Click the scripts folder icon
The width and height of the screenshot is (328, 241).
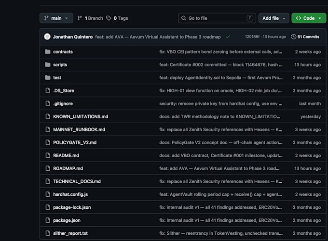click(48, 64)
